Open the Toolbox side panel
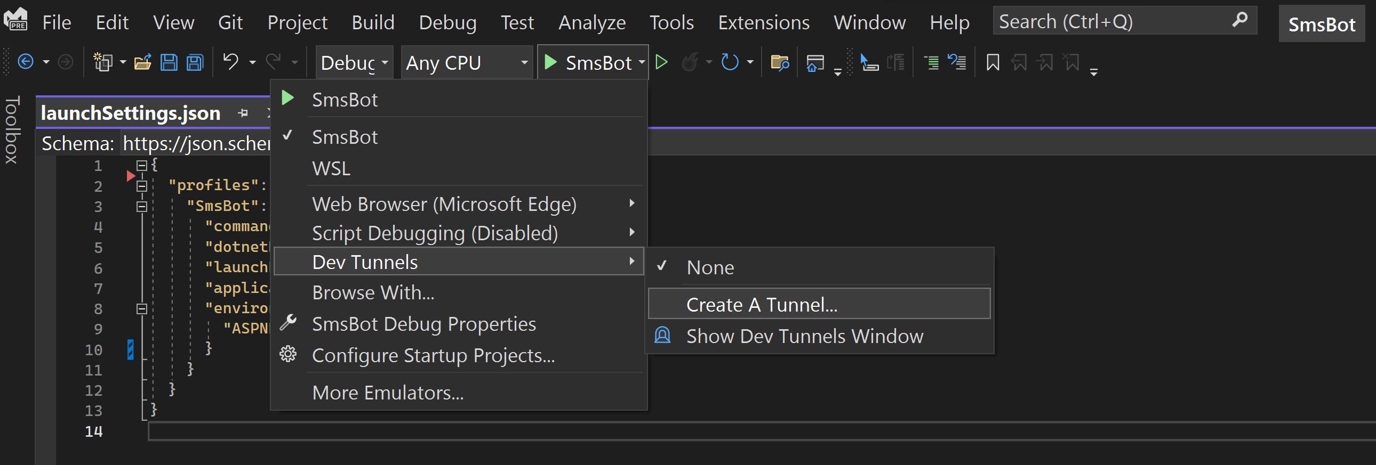The width and height of the screenshot is (1376, 465). [12, 129]
